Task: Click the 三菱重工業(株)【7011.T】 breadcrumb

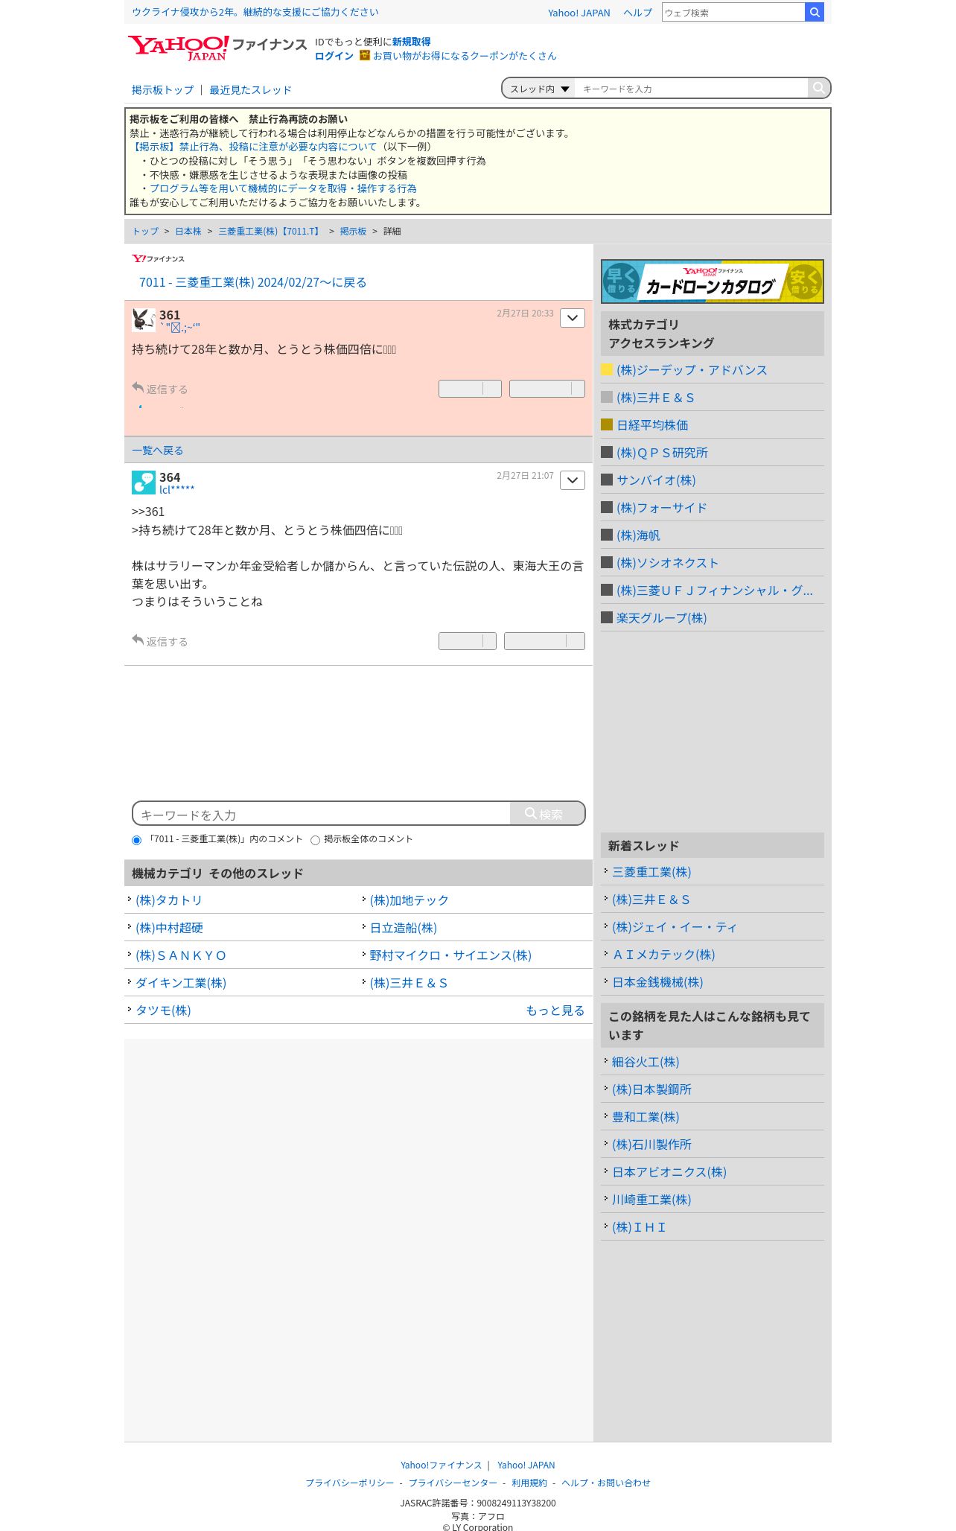Action: click(270, 232)
